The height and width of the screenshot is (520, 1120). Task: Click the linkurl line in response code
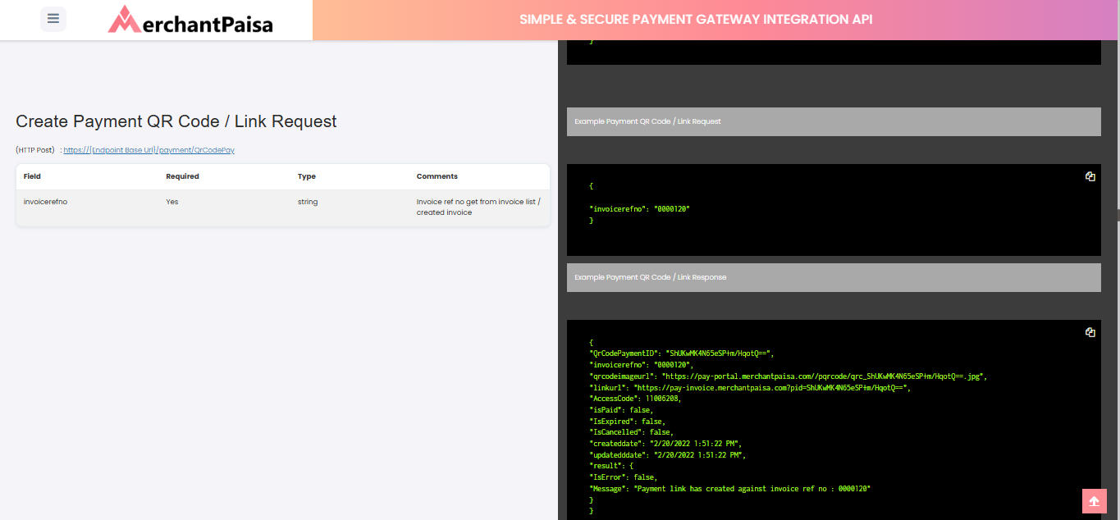pos(750,388)
